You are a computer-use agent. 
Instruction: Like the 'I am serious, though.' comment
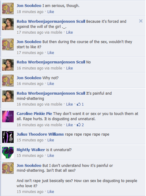[51, 12]
